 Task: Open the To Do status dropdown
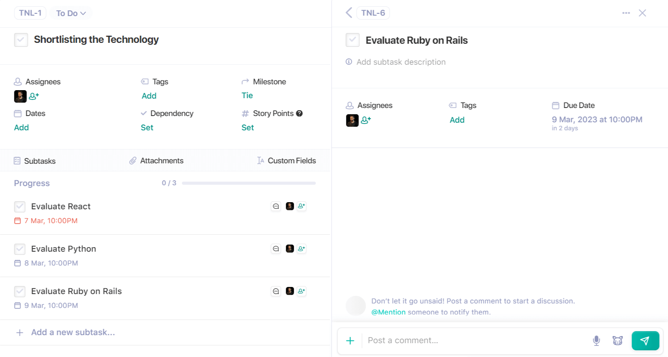point(71,13)
